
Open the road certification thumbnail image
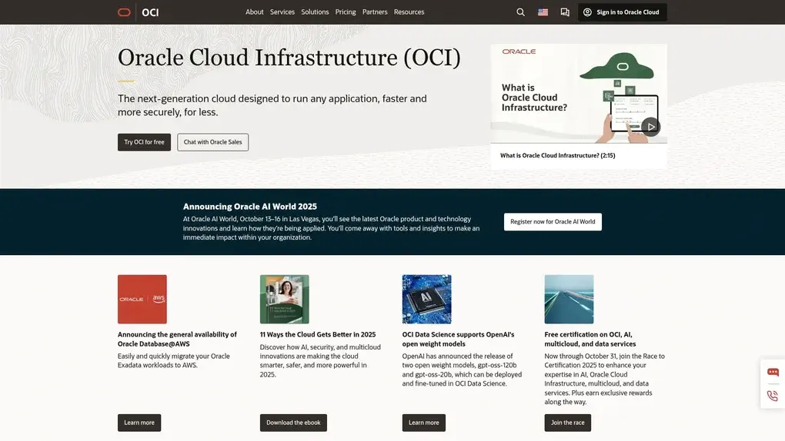click(570, 299)
